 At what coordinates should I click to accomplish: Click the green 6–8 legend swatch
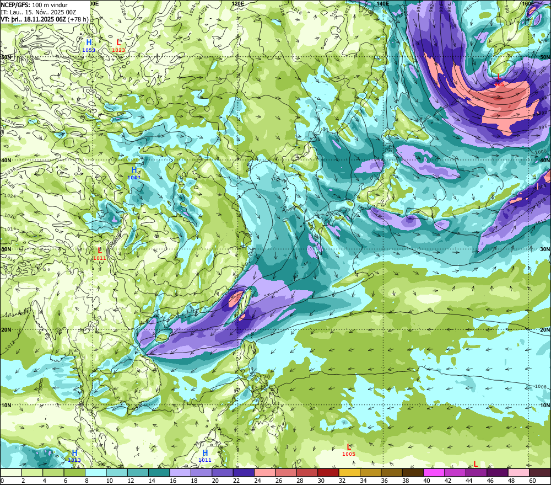(x=74, y=472)
